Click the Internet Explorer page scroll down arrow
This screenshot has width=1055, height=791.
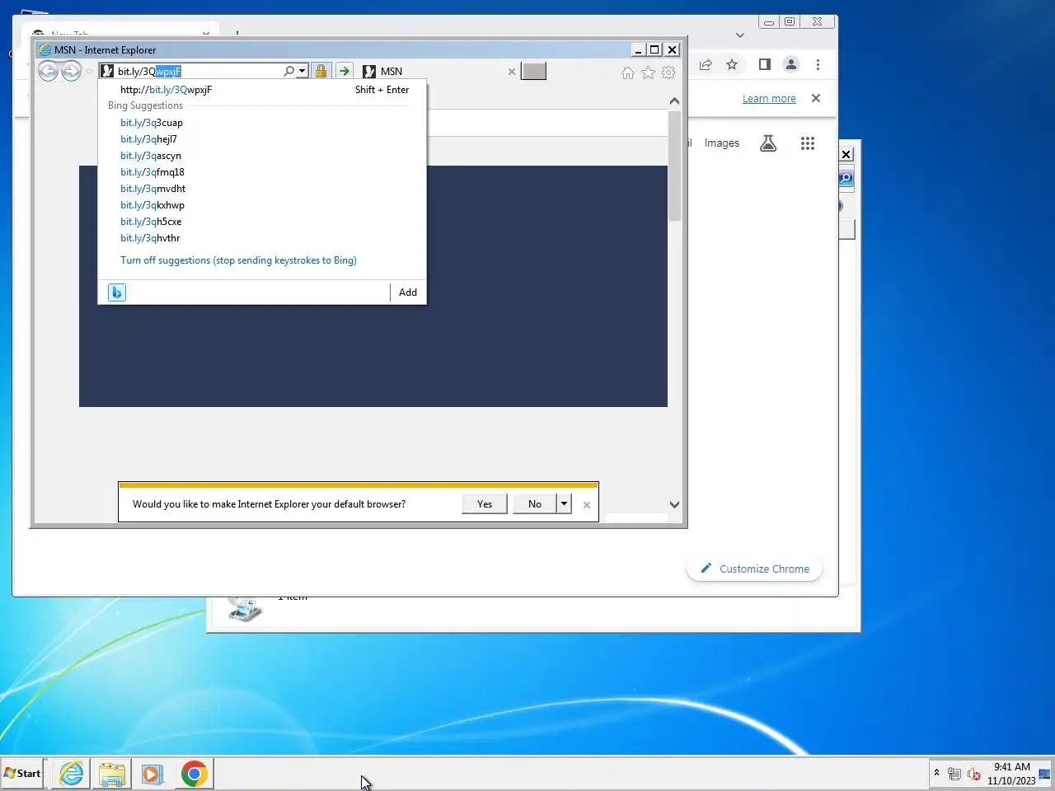pyautogui.click(x=674, y=504)
